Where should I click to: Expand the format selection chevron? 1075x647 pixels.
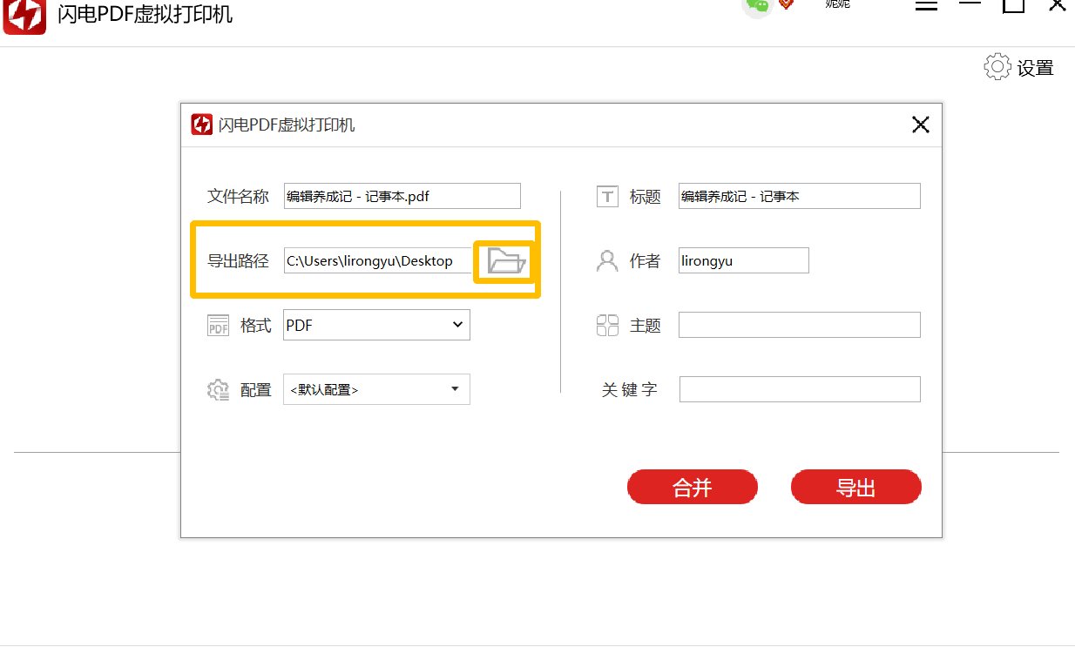[x=456, y=324]
